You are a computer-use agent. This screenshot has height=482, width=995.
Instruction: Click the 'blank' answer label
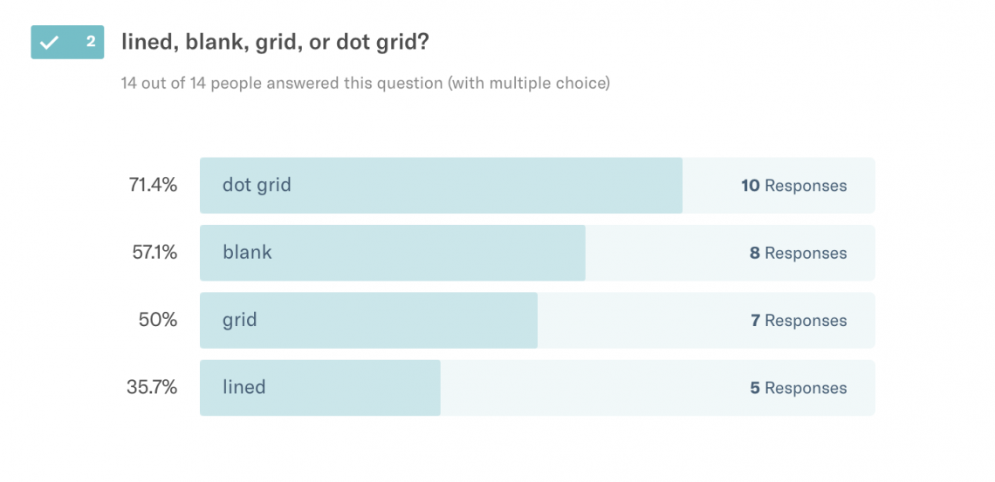click(x=247, y=252)
